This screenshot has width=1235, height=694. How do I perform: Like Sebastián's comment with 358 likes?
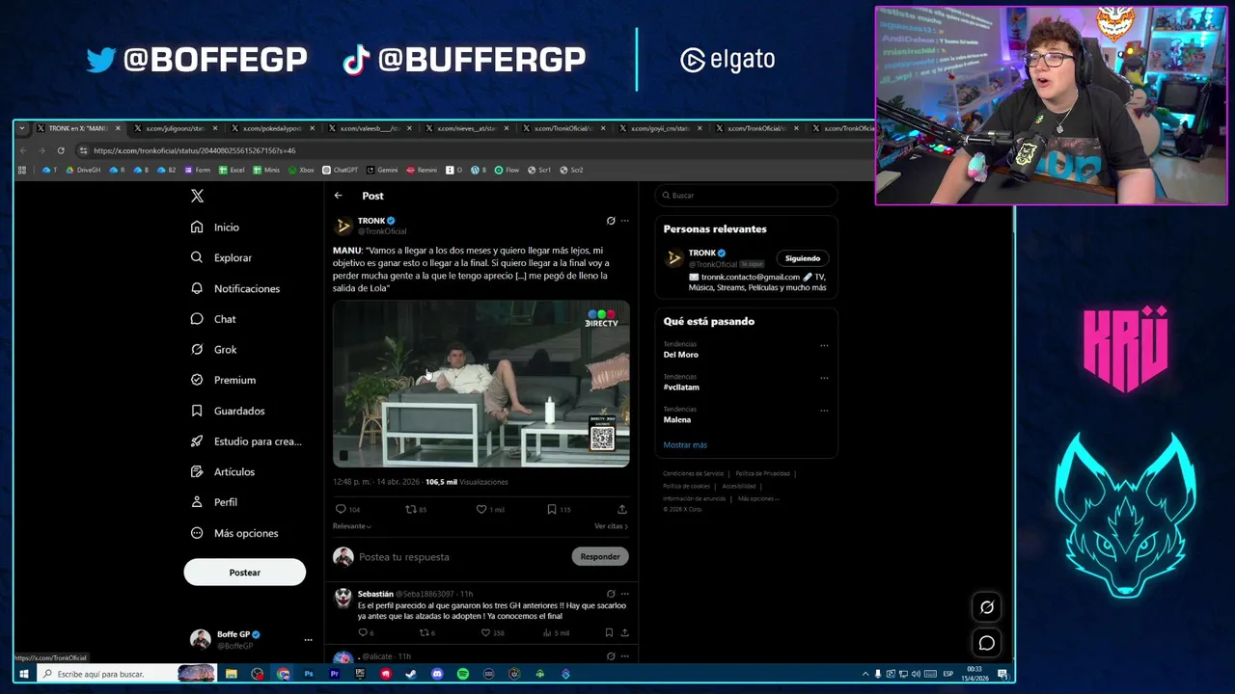click(x=485, y=633)
